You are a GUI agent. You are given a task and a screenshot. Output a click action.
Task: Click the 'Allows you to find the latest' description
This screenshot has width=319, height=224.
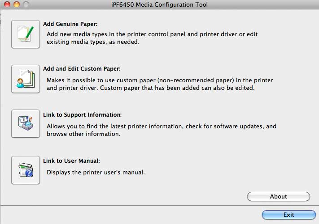pyautogui.click(x=162, y=130)
